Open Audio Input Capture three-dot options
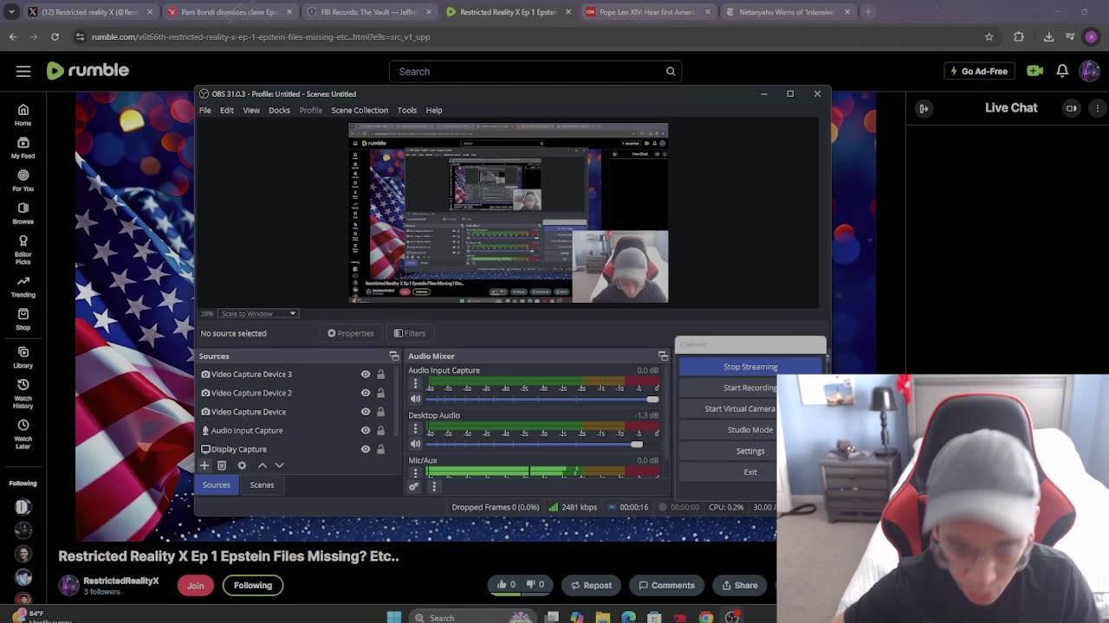Image resolution: width=1109 pixels, height=623 pixels. tap(415, 383)
